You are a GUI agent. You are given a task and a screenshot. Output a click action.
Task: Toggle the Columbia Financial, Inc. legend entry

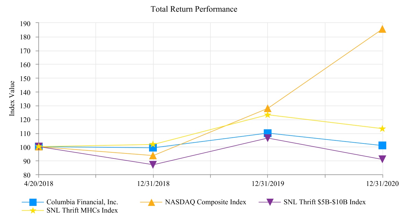(x=82, y=202)
